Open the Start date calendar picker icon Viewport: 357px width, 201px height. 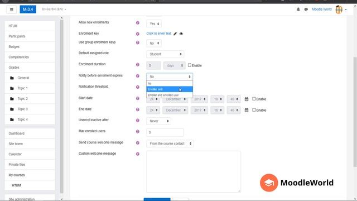(247, 99)
